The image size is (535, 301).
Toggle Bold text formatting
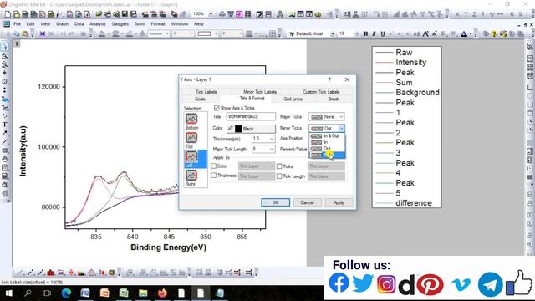[365, 33]
